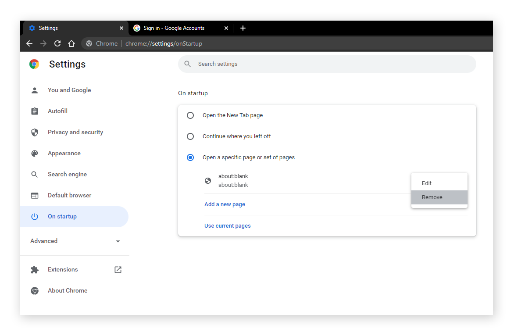514x336 pixels.
Task: Select Open a specific page radio
Action: (190, 157)
